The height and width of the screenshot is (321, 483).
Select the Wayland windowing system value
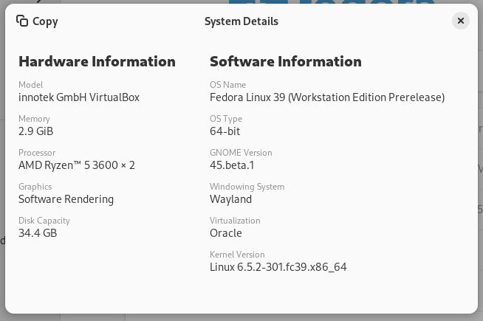tap(230, 199)
